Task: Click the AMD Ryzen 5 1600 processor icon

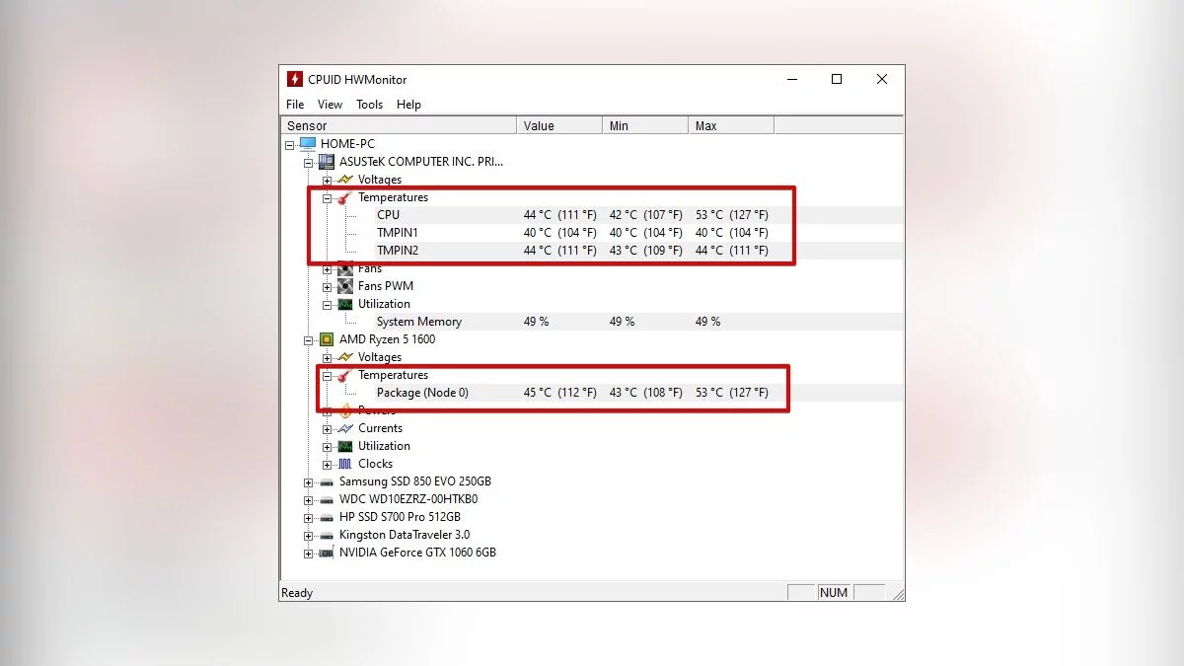Action: pyautogui.click(x=327, y=339)
